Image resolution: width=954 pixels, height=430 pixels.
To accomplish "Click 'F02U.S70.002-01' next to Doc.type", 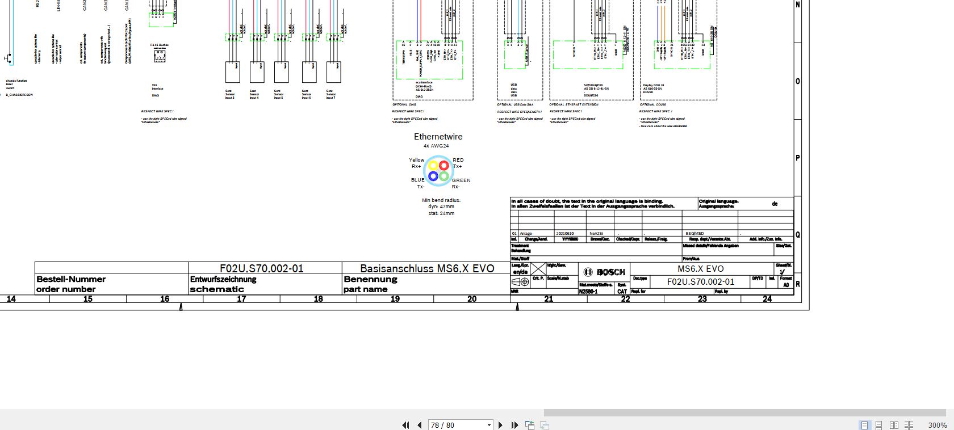I will (x=701, y=281).
